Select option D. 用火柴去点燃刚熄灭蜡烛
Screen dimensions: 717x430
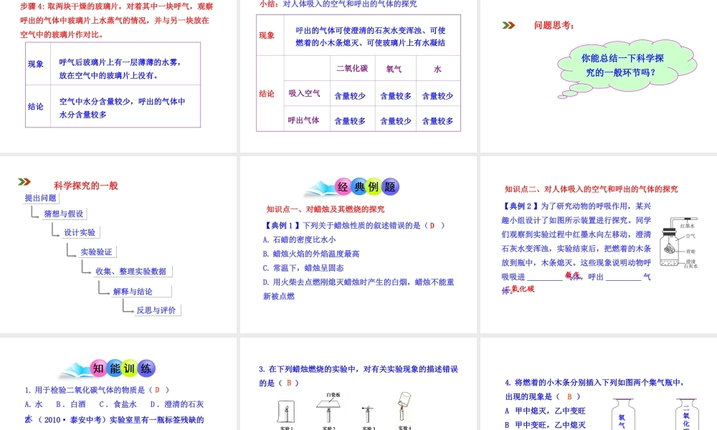tap(358, 289)
